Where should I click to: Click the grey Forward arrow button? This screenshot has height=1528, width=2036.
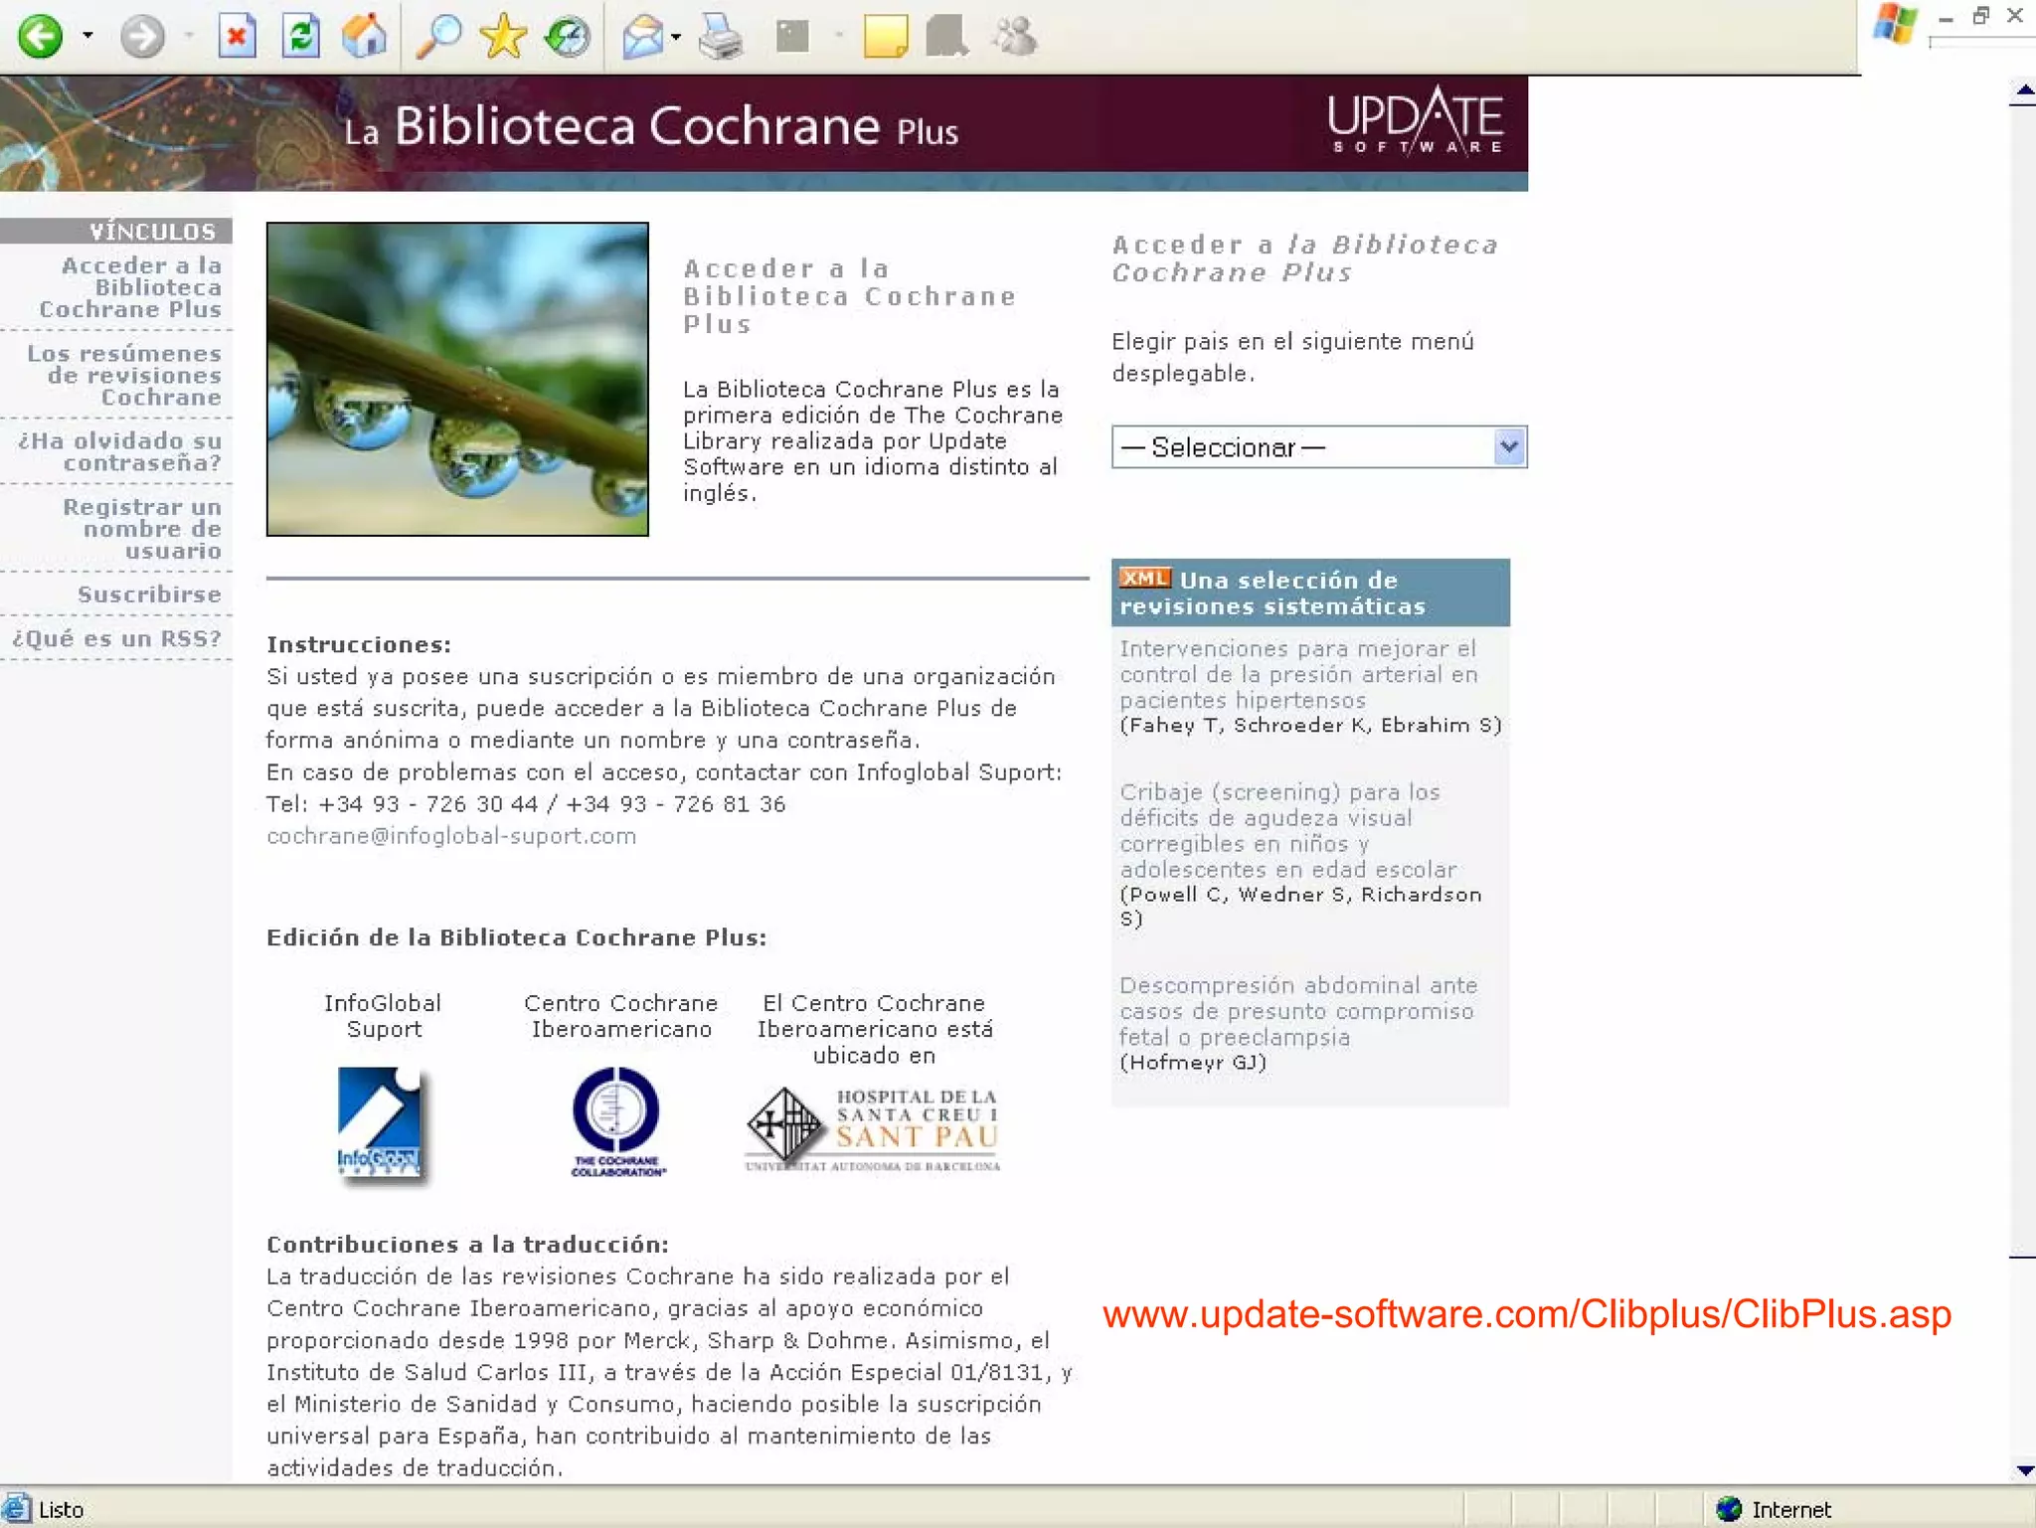142,37
